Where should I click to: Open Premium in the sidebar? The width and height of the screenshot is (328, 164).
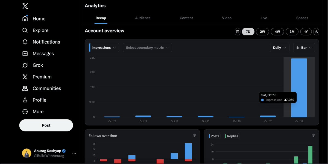click(37, 77)
